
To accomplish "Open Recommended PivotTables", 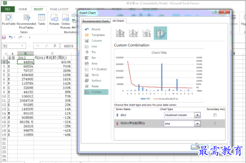I will point(26,21).
